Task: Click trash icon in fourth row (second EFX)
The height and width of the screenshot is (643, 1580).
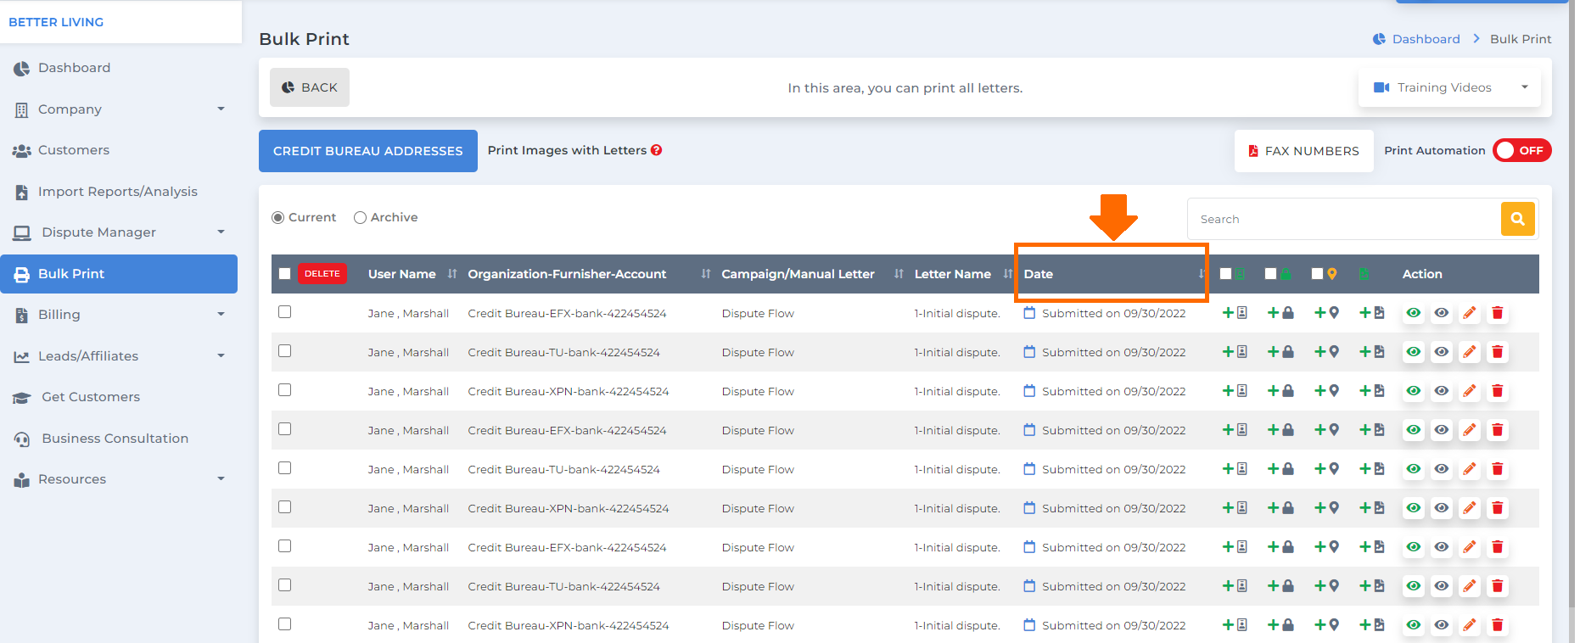Action: 1498,430
